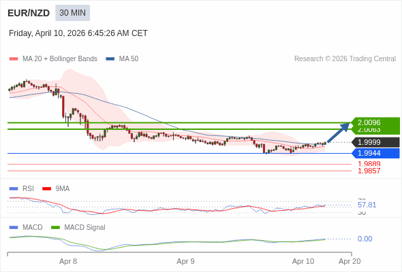Image resolution: width=402 pixels, height=272 pixels.
Task: Click the Apr 8 axis label
Action: click(x=68, y=262)
